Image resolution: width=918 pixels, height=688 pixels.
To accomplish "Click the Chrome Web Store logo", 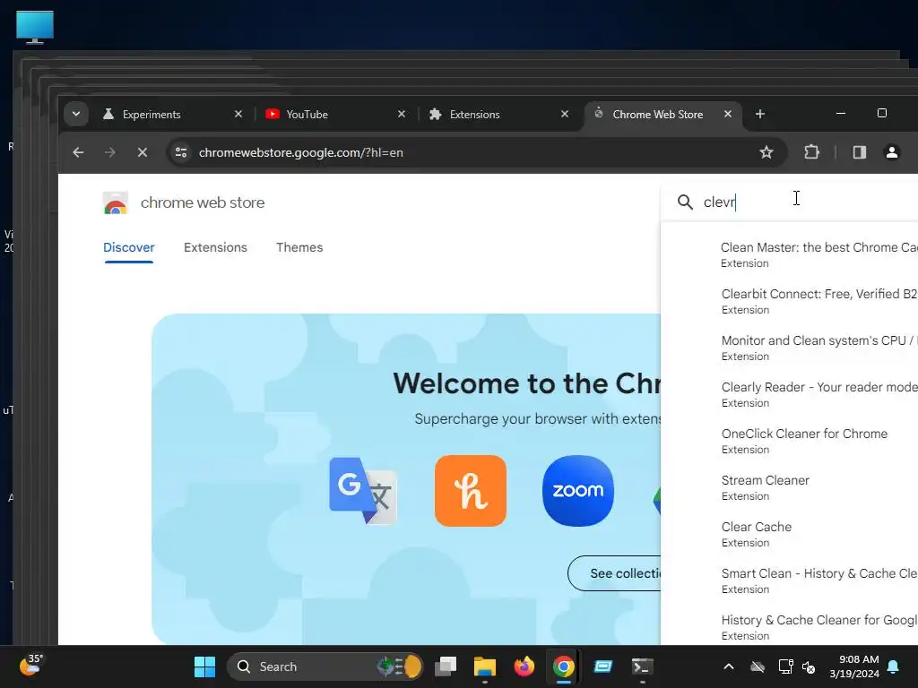I will (x=116, y=203).
